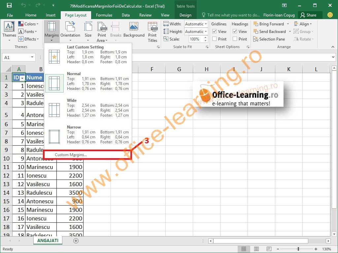Click the smiley feedback icon
Image resolution: width=338 pixels, height=253 pixels.
(x=330, y=15)
